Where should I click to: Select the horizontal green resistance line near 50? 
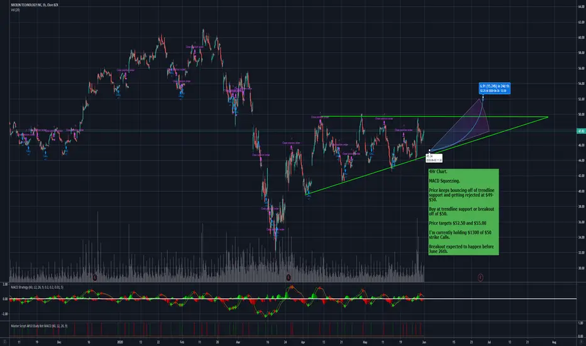pos(433,116)
